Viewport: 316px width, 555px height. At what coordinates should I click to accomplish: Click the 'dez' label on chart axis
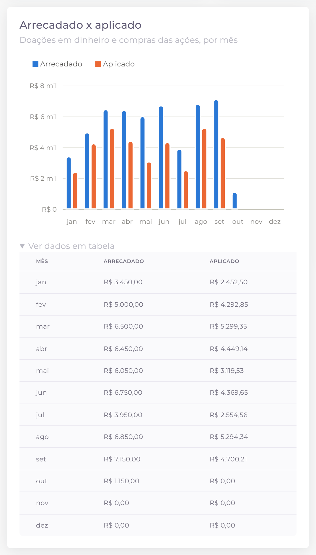pyautogui.click(x=275, y=222)
